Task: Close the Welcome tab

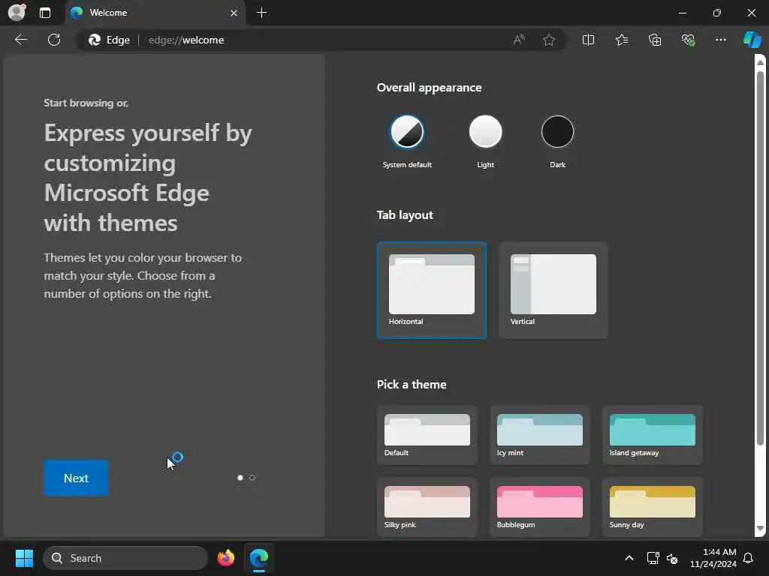Action: [234, 13]
